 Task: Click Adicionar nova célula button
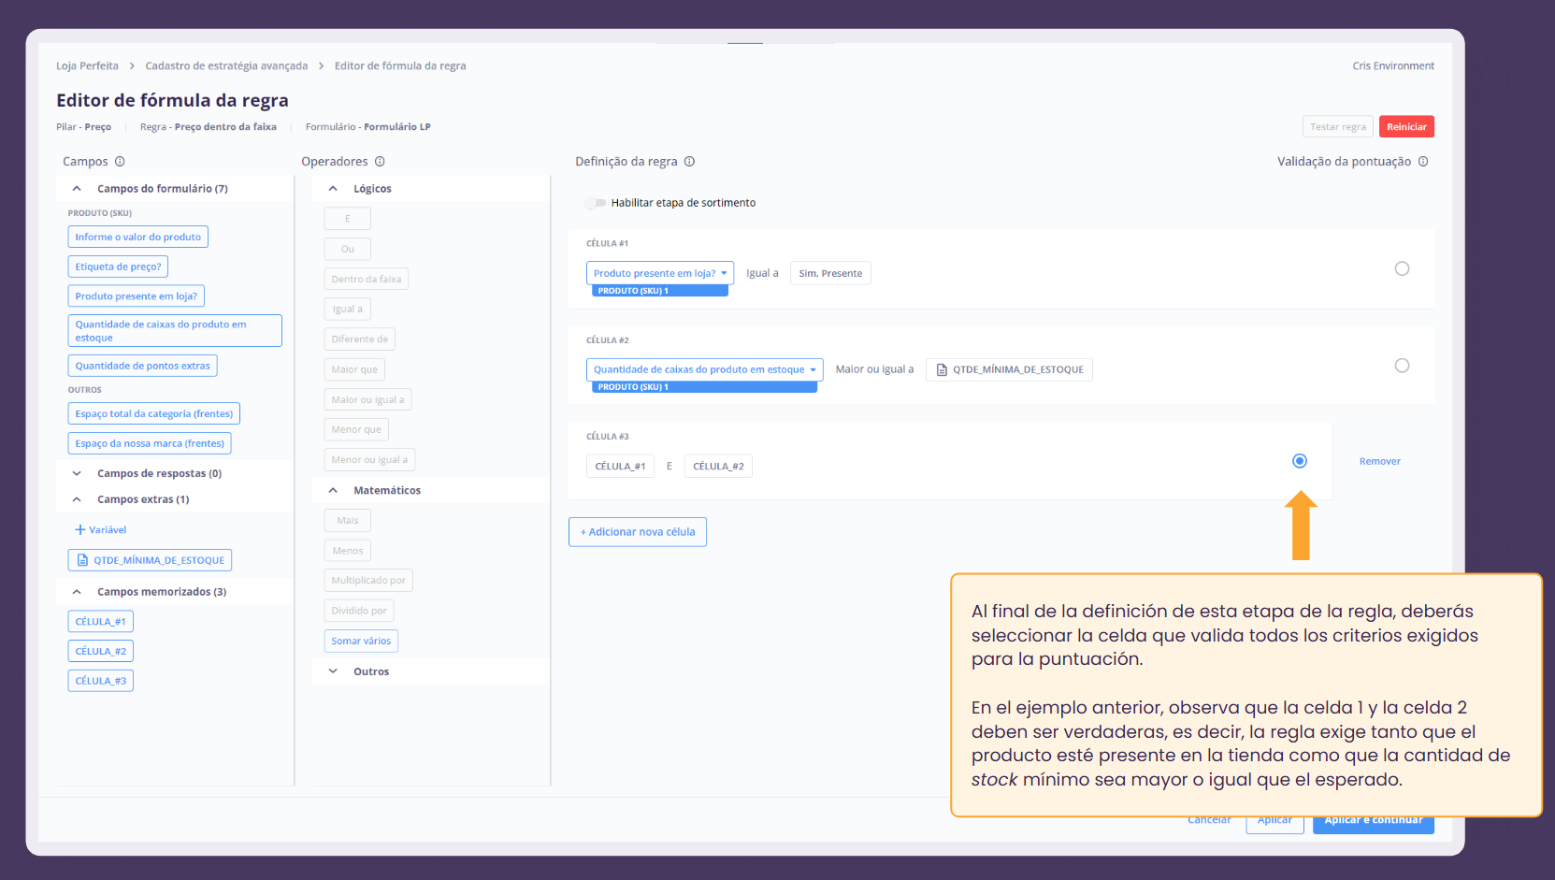(x=638, y=532)
